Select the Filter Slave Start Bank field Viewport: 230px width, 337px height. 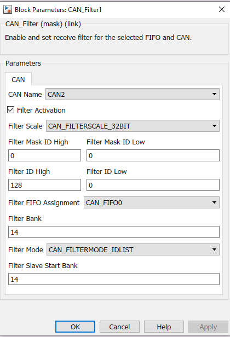[x=114, y=279]
